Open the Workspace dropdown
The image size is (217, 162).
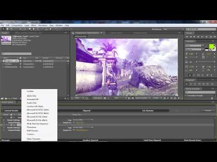pos(174,29)
